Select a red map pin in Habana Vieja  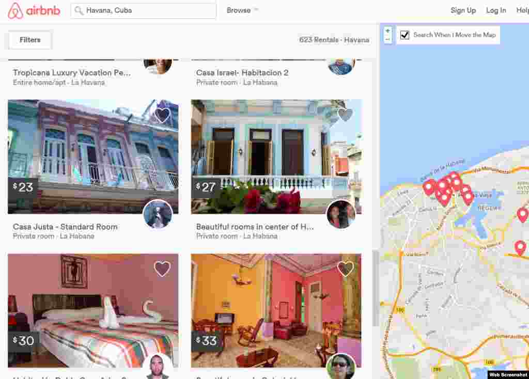click(x=442, y=186)
